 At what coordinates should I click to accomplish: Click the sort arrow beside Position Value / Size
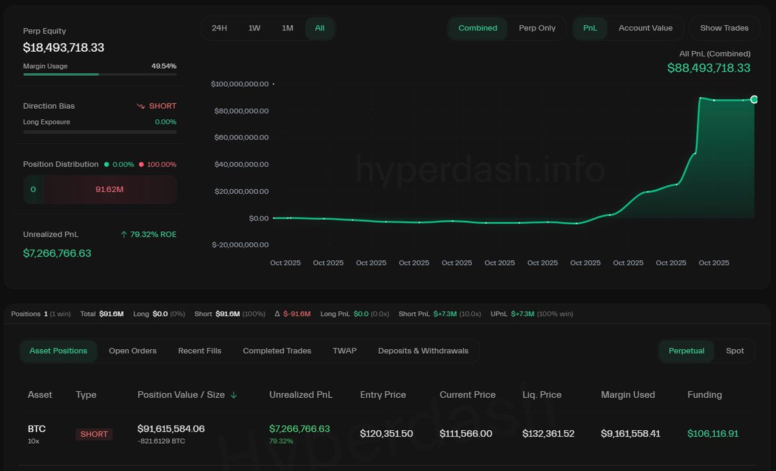point(234,395)
